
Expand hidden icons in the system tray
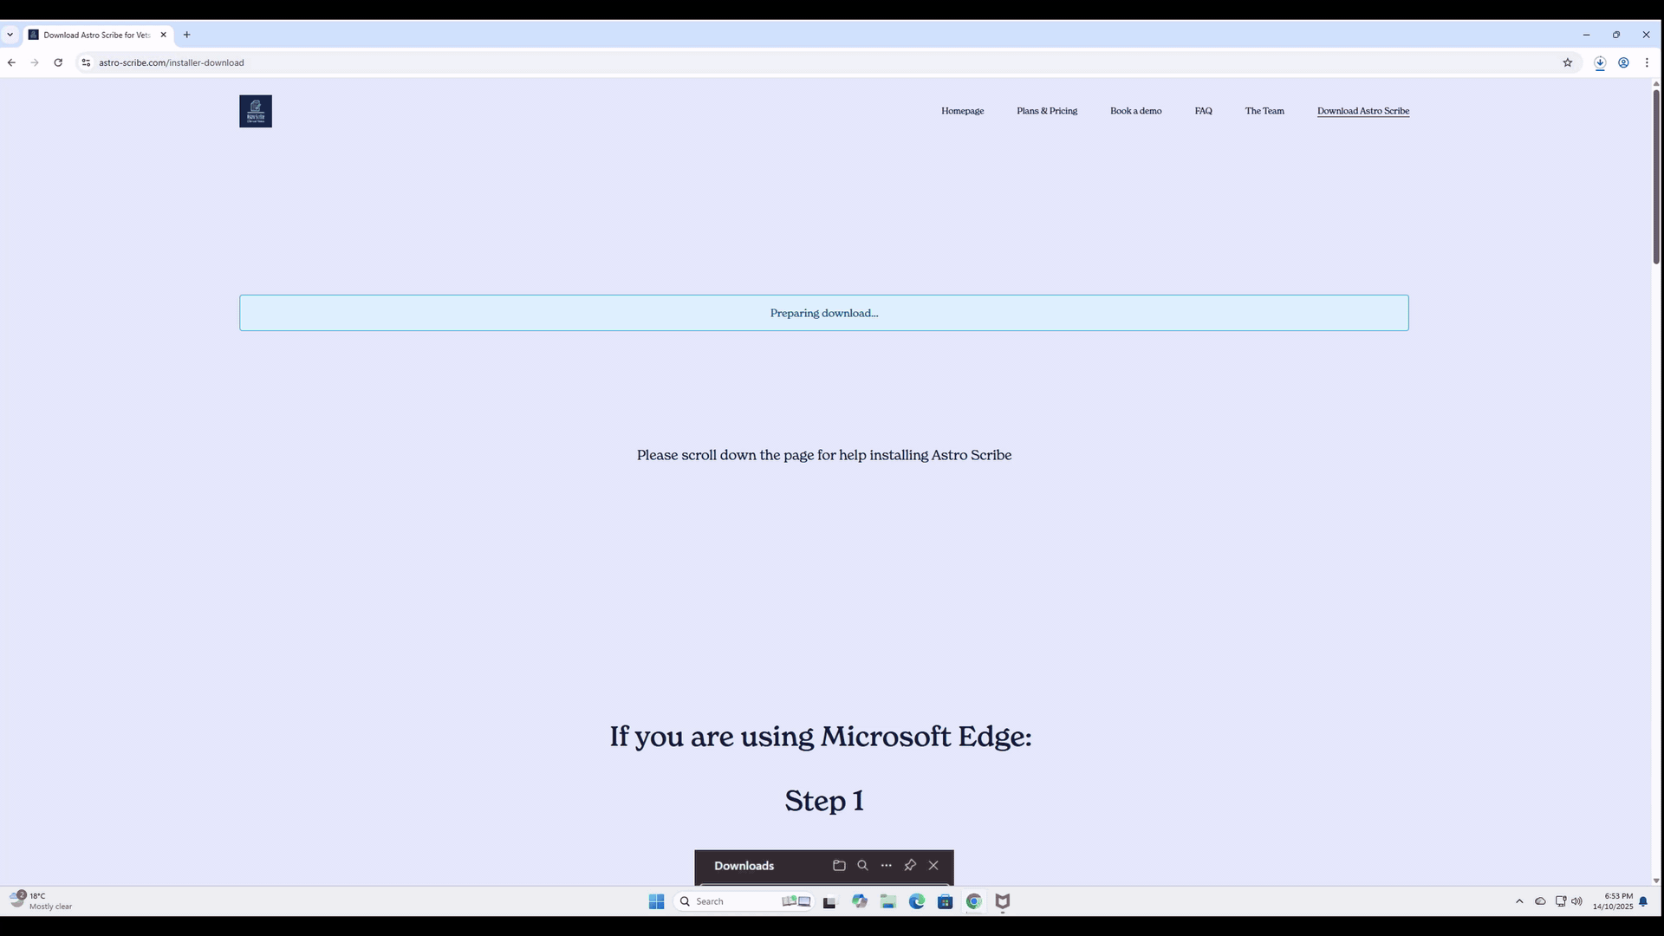pos(1519,901)
